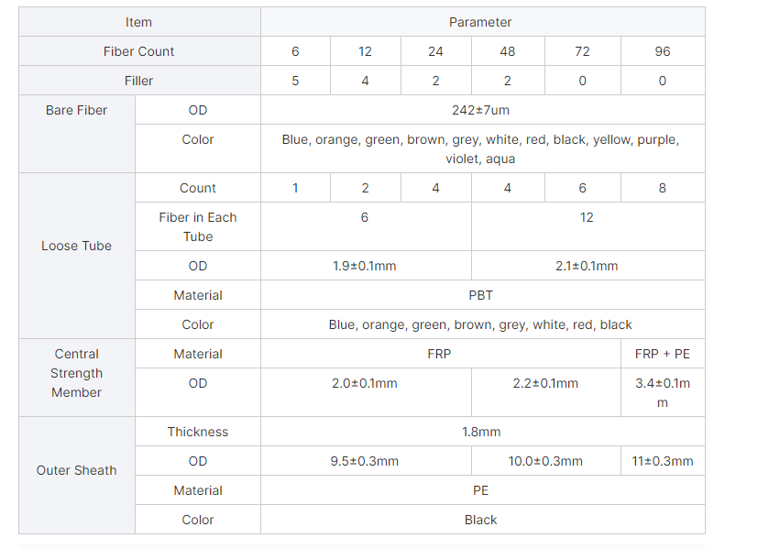The image size is (780, 549).
Task: Click the FRP + PE material cell
Action: click(663, 354)
